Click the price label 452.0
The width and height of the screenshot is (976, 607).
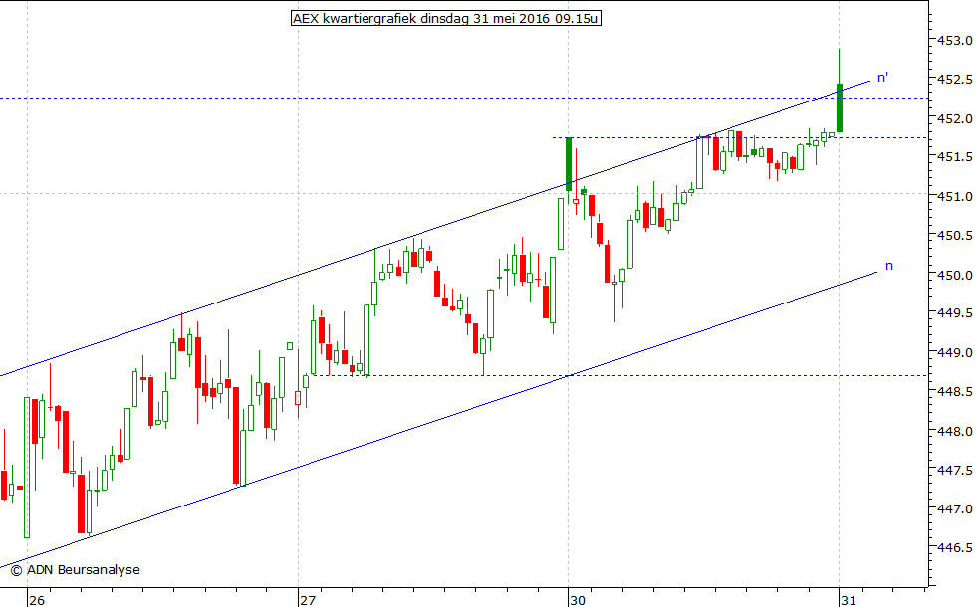click(955, 118)
